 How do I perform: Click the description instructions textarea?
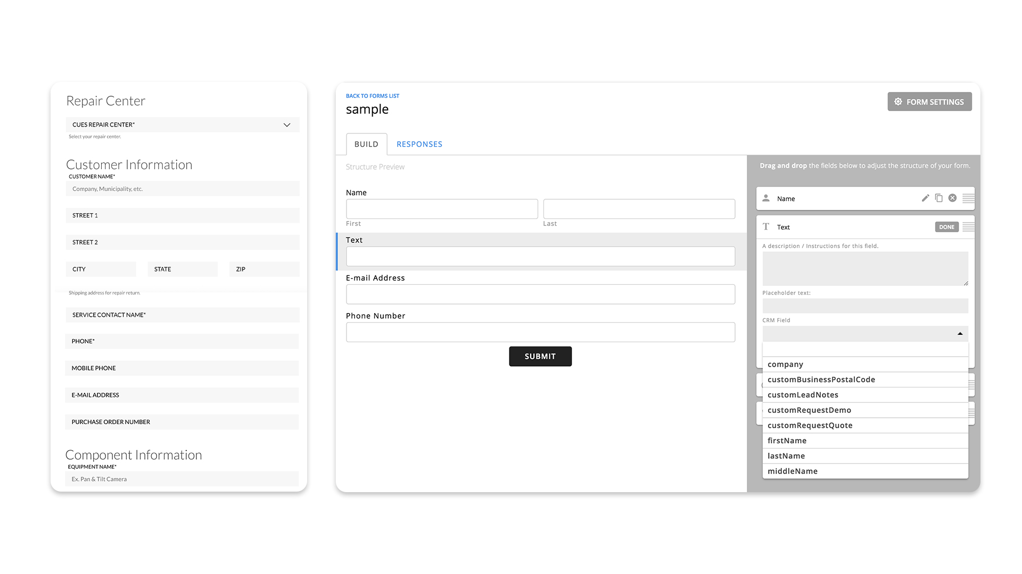(x=866, y=268)
